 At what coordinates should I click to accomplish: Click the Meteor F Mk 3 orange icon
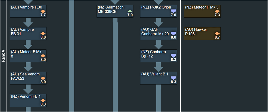pos(217,11)
